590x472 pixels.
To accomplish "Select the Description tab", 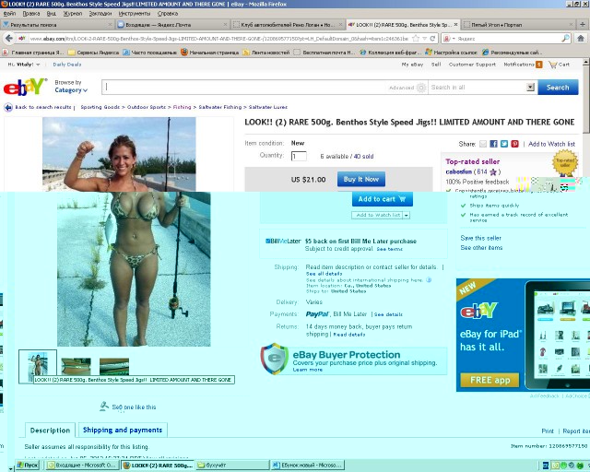I will 50,431.
